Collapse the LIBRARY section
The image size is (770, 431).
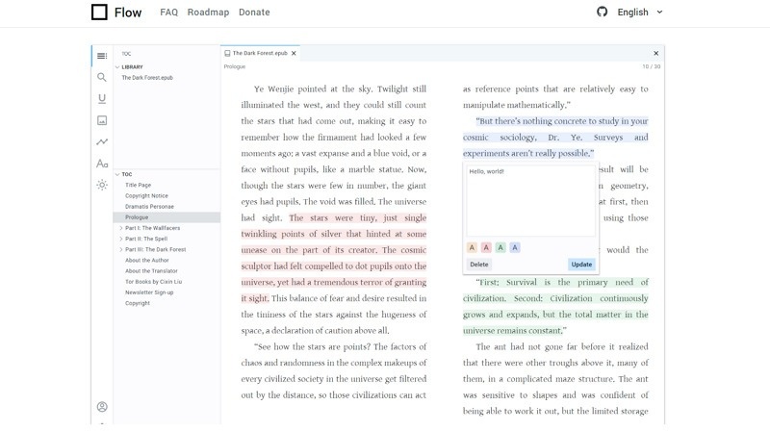coord(117,66)
